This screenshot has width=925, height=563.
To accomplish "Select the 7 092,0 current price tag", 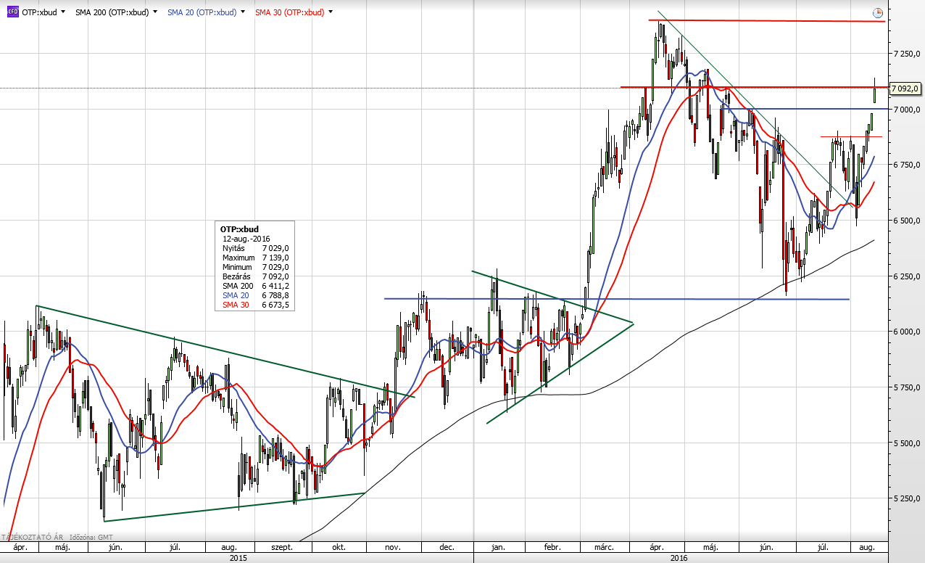I will (x=905, y=89).
